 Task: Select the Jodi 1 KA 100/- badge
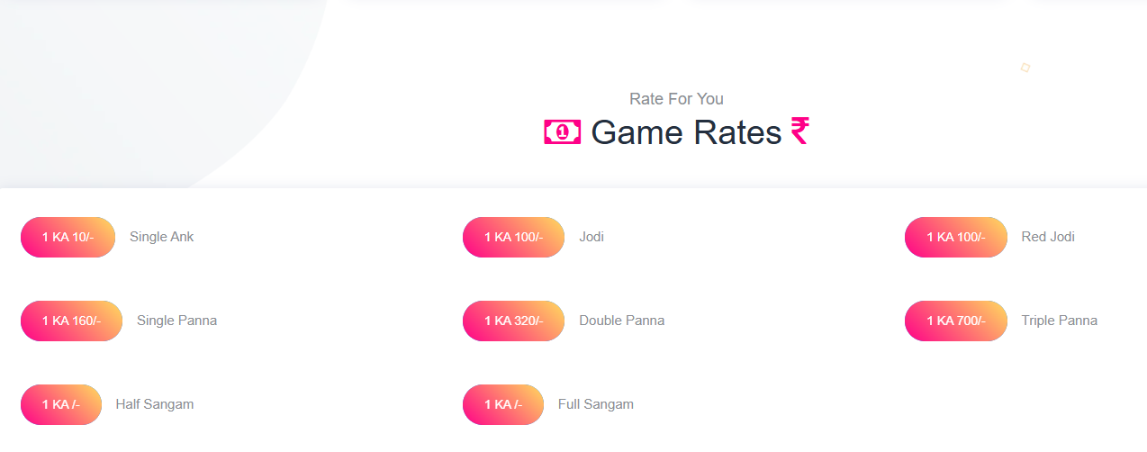[x=513, y=238]
